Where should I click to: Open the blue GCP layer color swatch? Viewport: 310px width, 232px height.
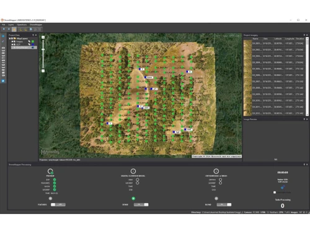pos(33,45)
